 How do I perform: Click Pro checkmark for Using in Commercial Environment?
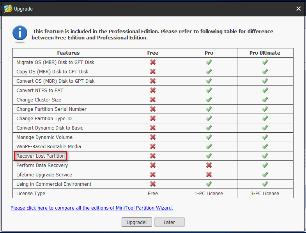[209, 184]
